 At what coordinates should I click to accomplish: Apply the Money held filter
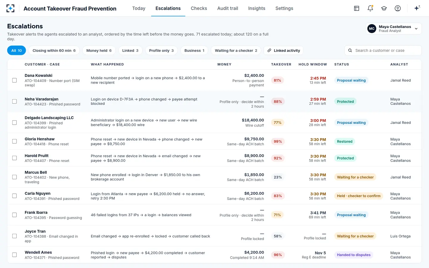pos(99,51)
